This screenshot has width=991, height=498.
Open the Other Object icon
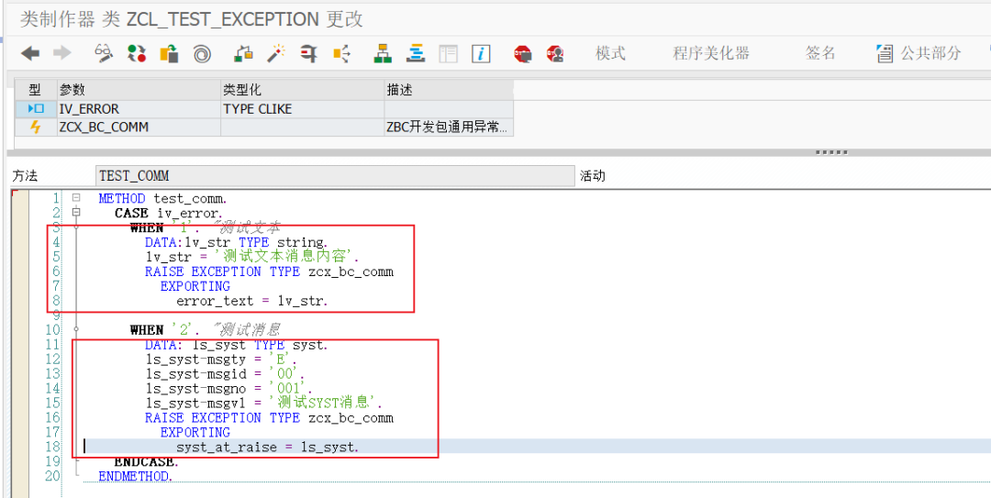click(x=169, y=53)
